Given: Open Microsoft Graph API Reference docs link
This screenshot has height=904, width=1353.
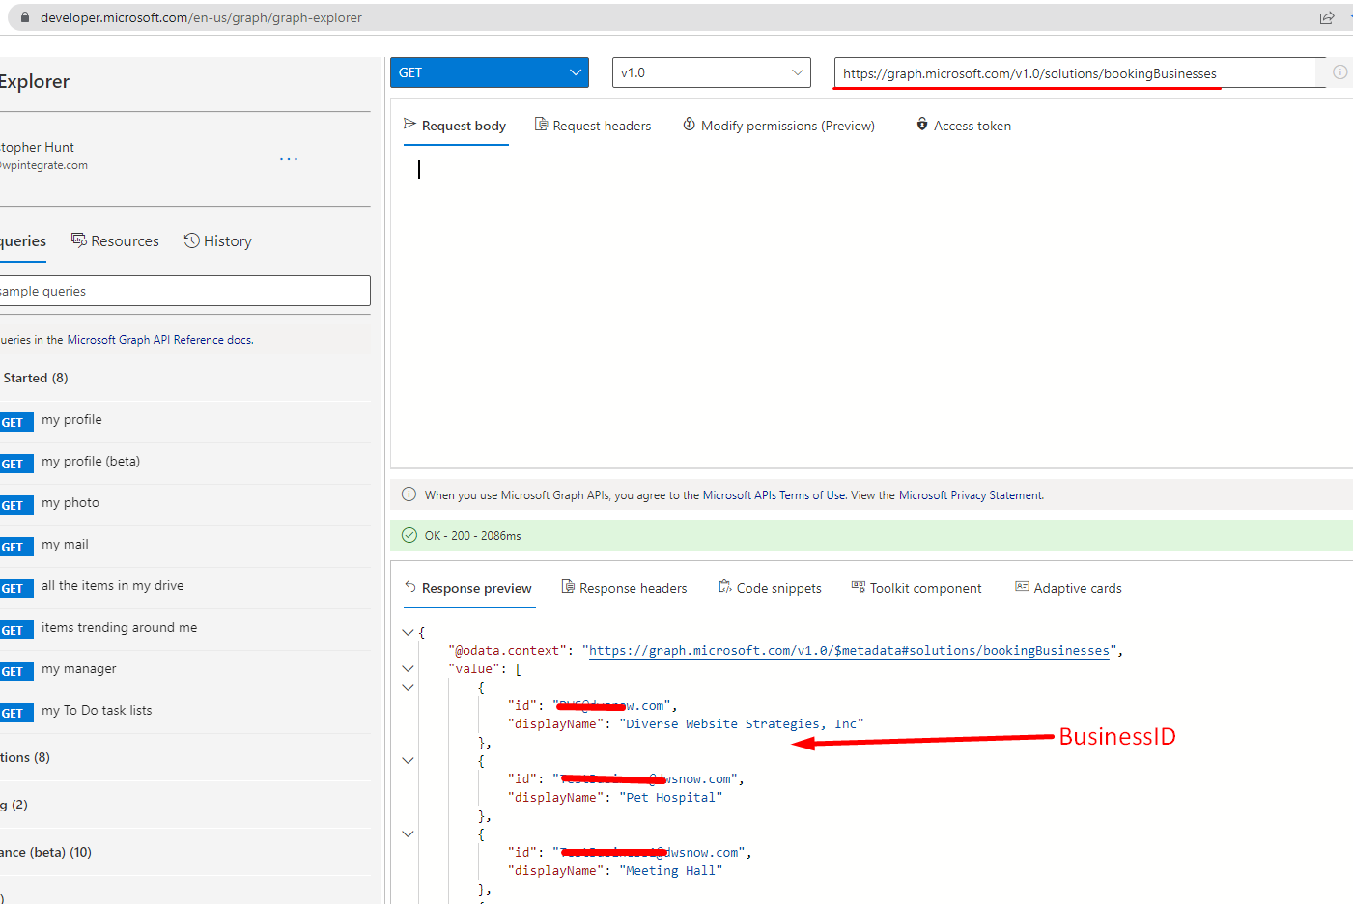Looking at the screenshot, I should coord(159,340).
